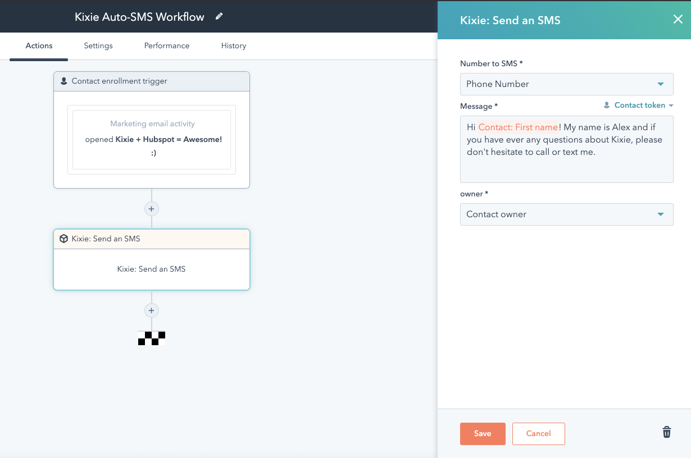Screen dimensions: 691x458
Task: Click the contact person icon in trigger header
Action: pos(64,81)
